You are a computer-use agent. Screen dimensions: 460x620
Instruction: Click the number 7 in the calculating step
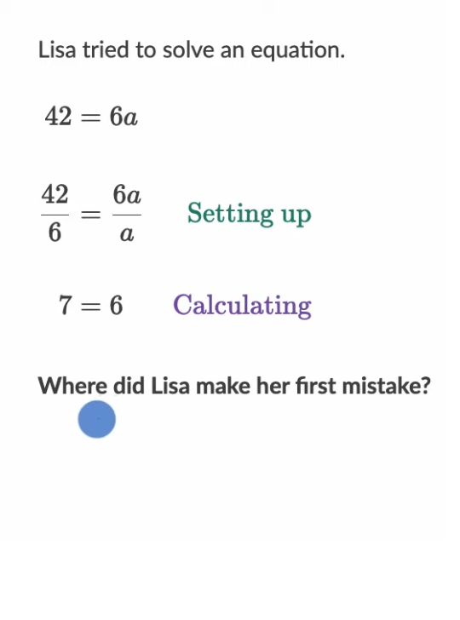[66, 305]
